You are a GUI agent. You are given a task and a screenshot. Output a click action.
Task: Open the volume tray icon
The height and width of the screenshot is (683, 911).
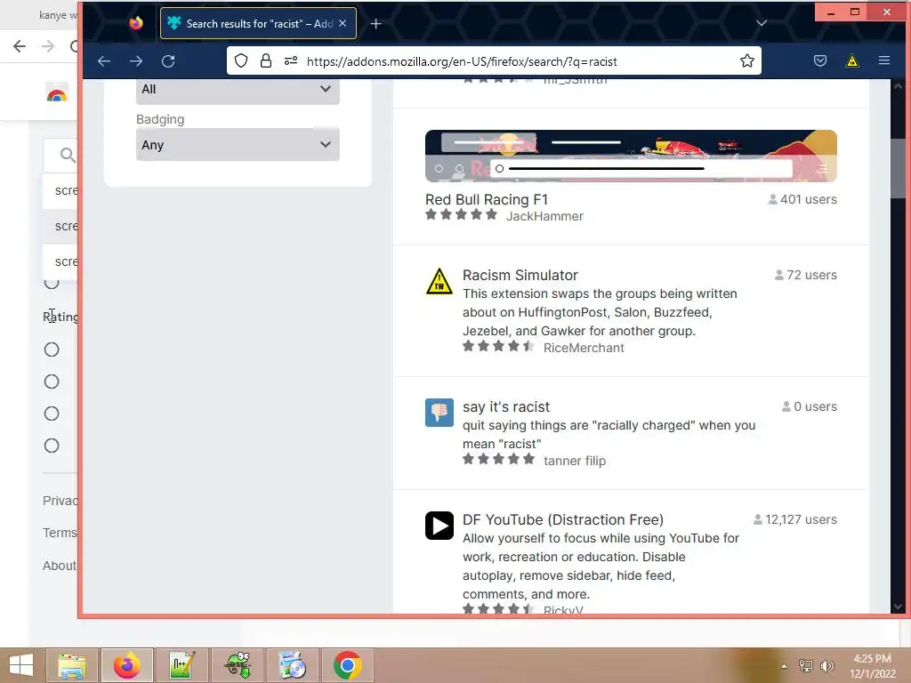[x=826, y=666]
